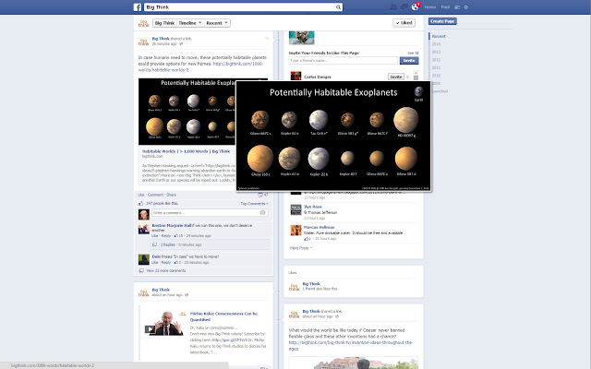Click Carlos Danger's profile picture
Screen dimensions: 591x369
point(295,76)
